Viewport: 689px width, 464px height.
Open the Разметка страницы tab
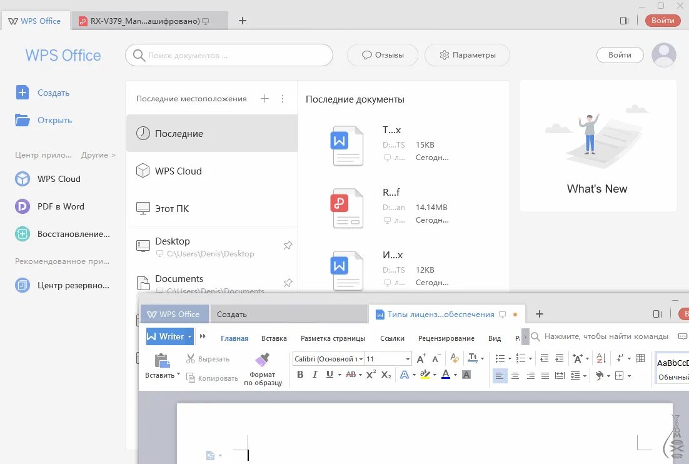coord(333,338)
